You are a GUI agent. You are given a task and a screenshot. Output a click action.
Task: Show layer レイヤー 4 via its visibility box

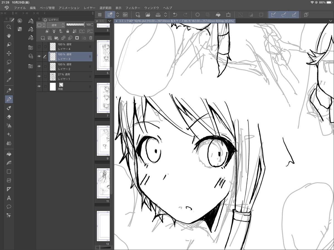tap(39, 47)
